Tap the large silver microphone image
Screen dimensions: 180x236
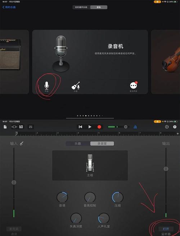click(61, 54)
